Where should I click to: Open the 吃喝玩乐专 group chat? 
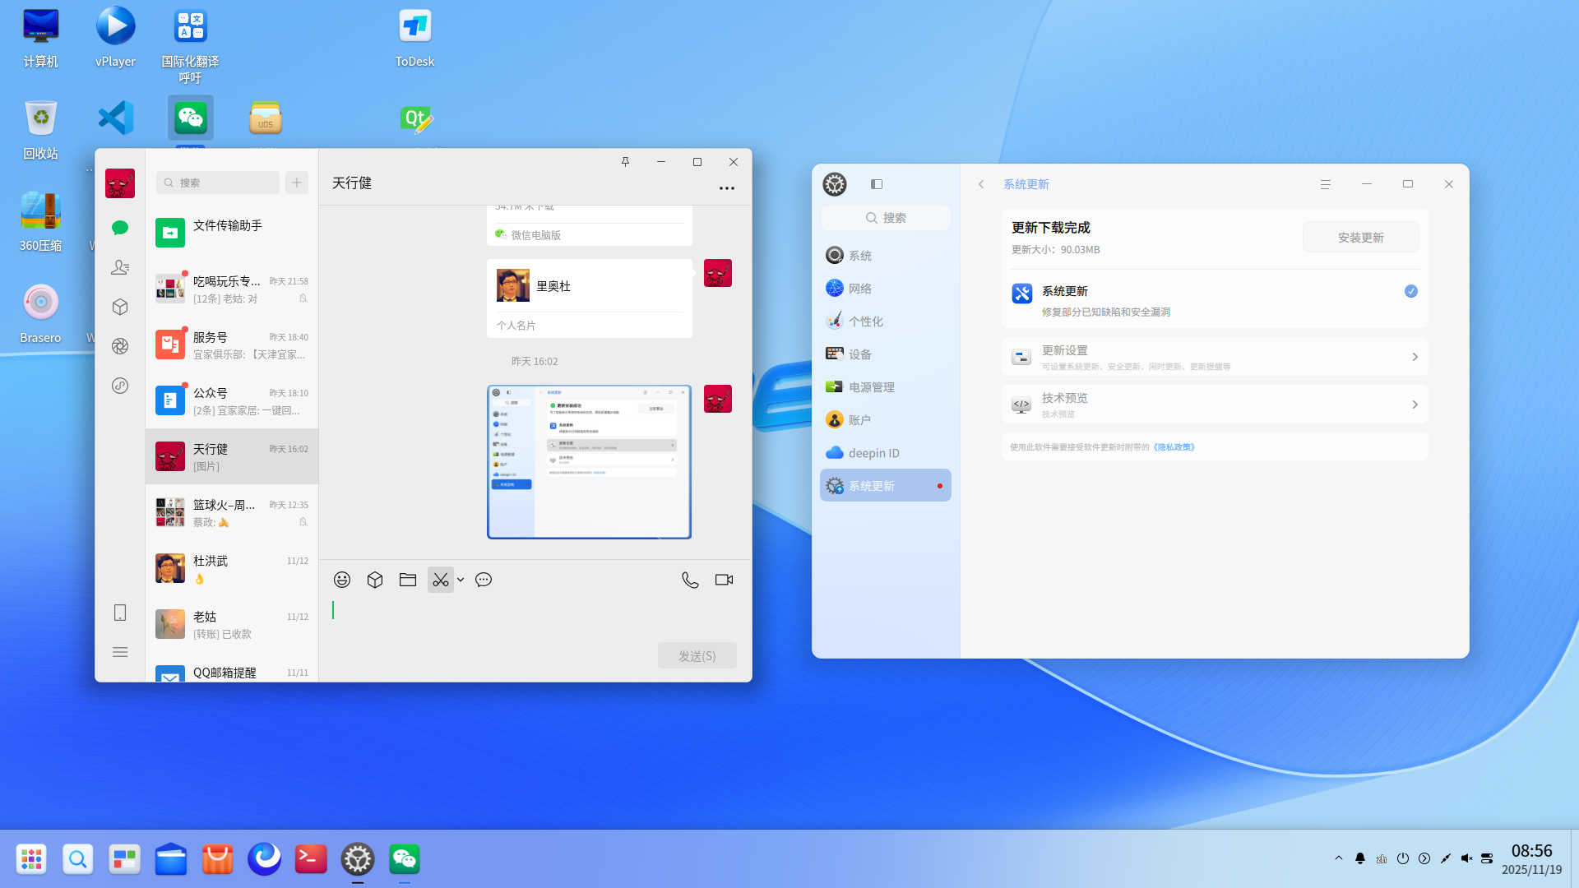pos(232,289)
